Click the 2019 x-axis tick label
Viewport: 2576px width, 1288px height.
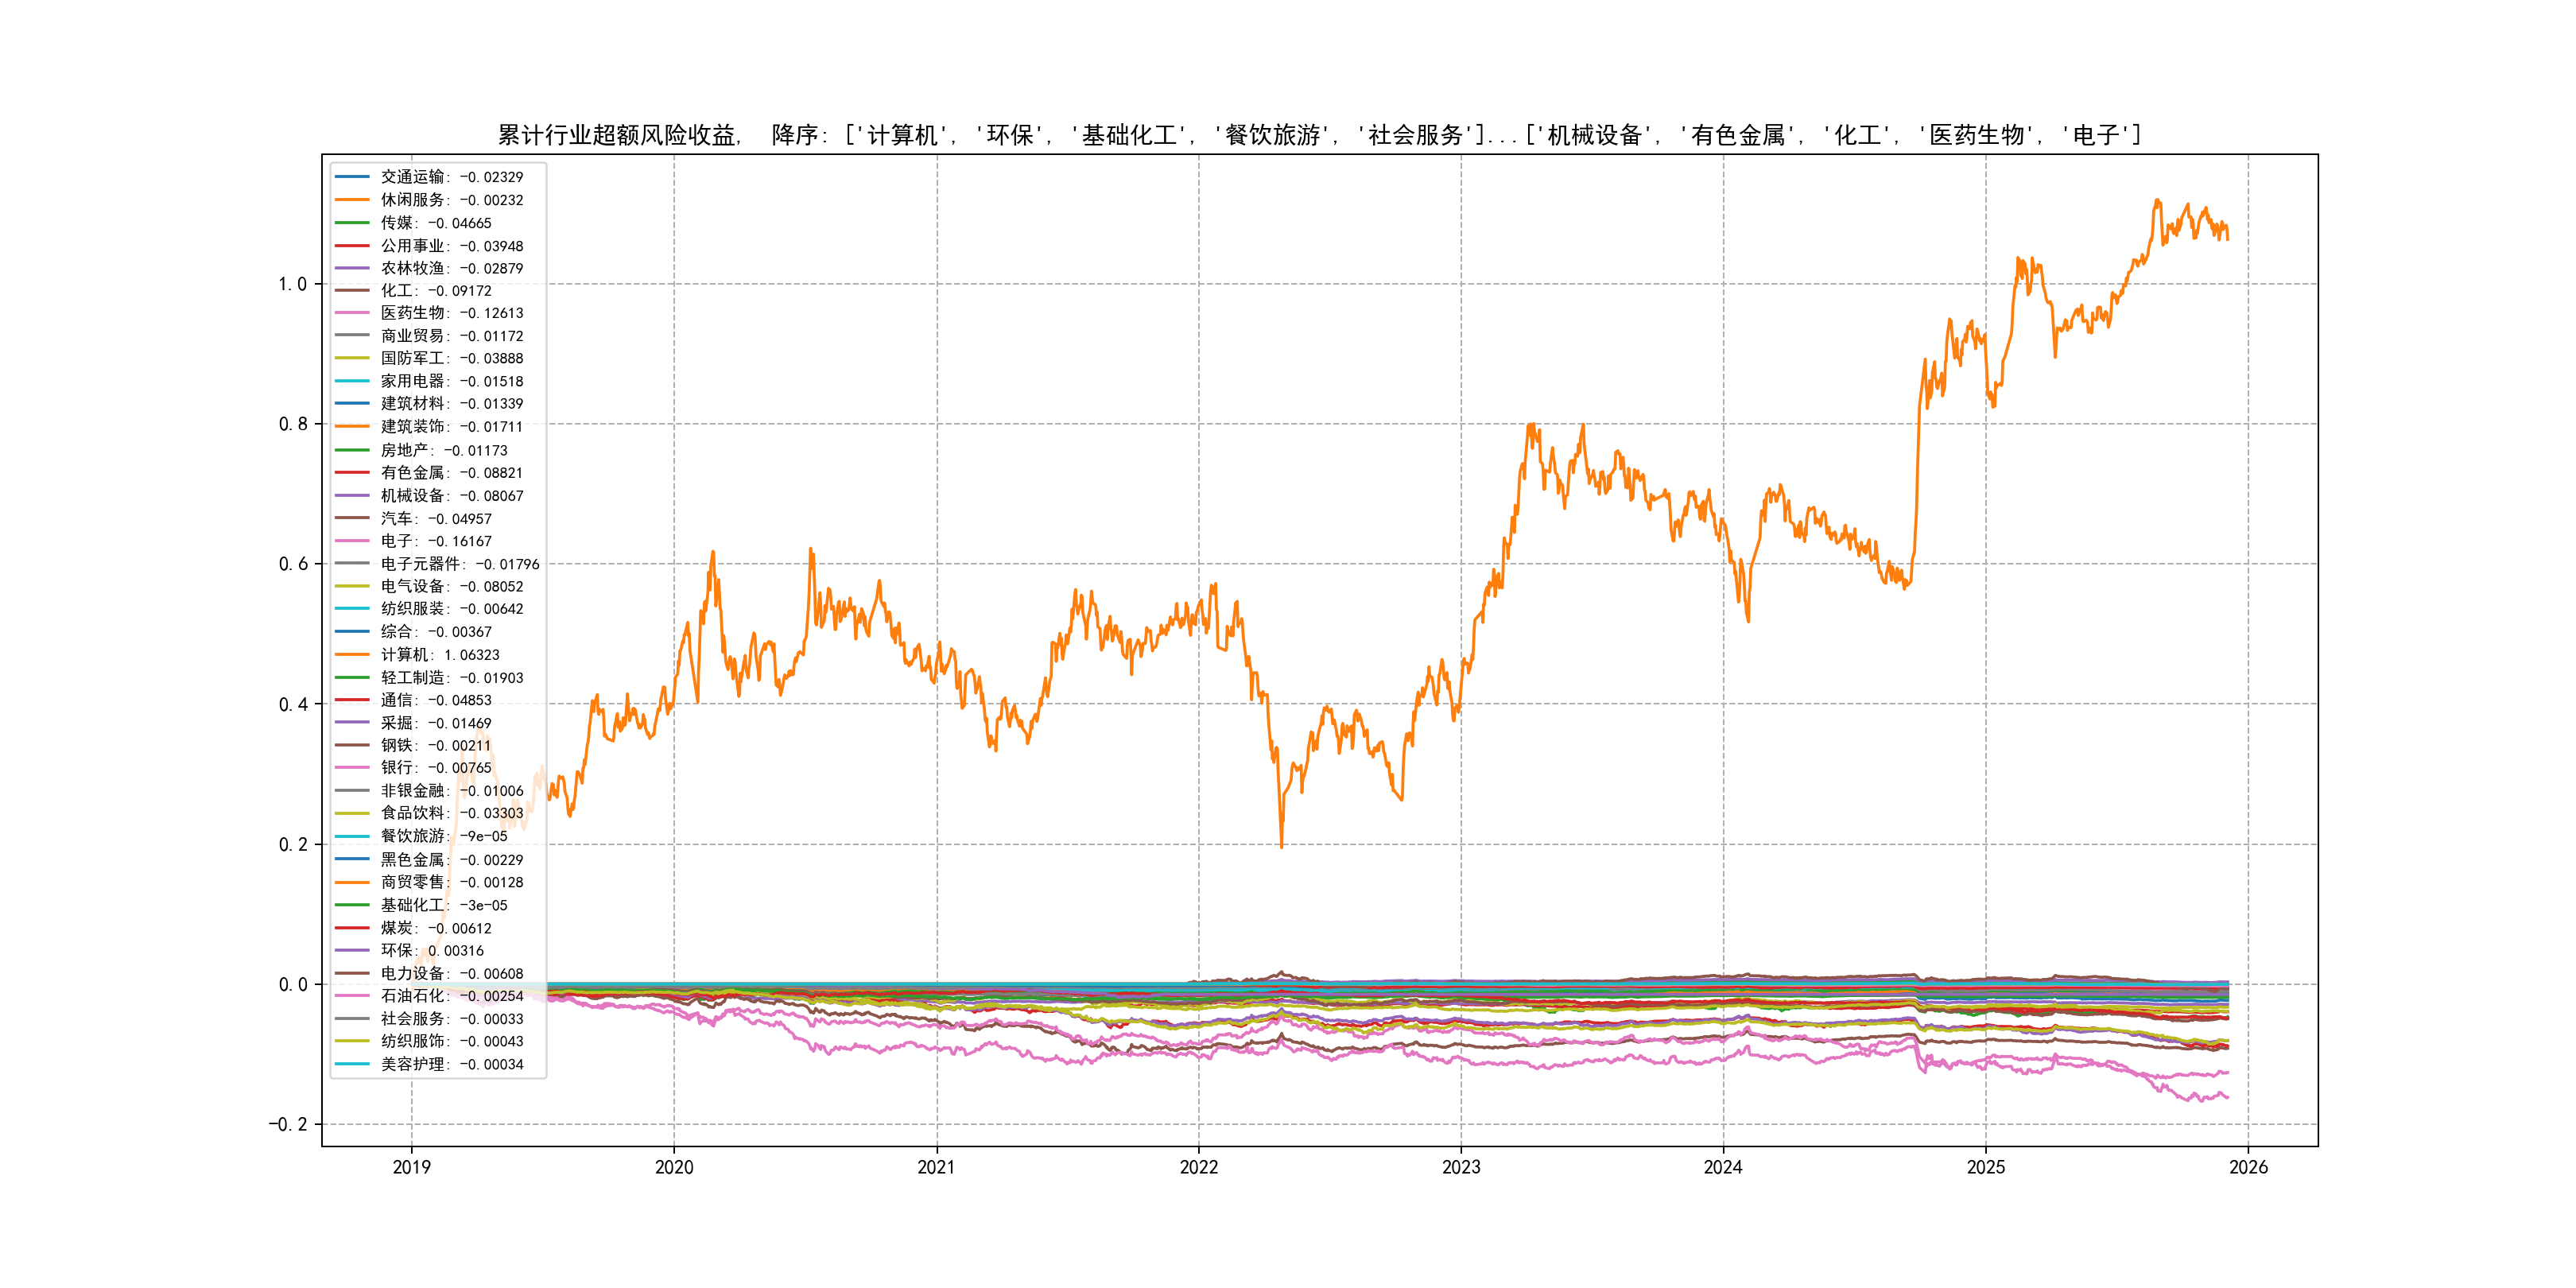tap(411, 1167)
